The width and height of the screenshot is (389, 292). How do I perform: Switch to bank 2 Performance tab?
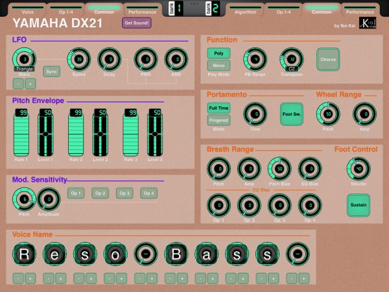(x=360, y=10)
